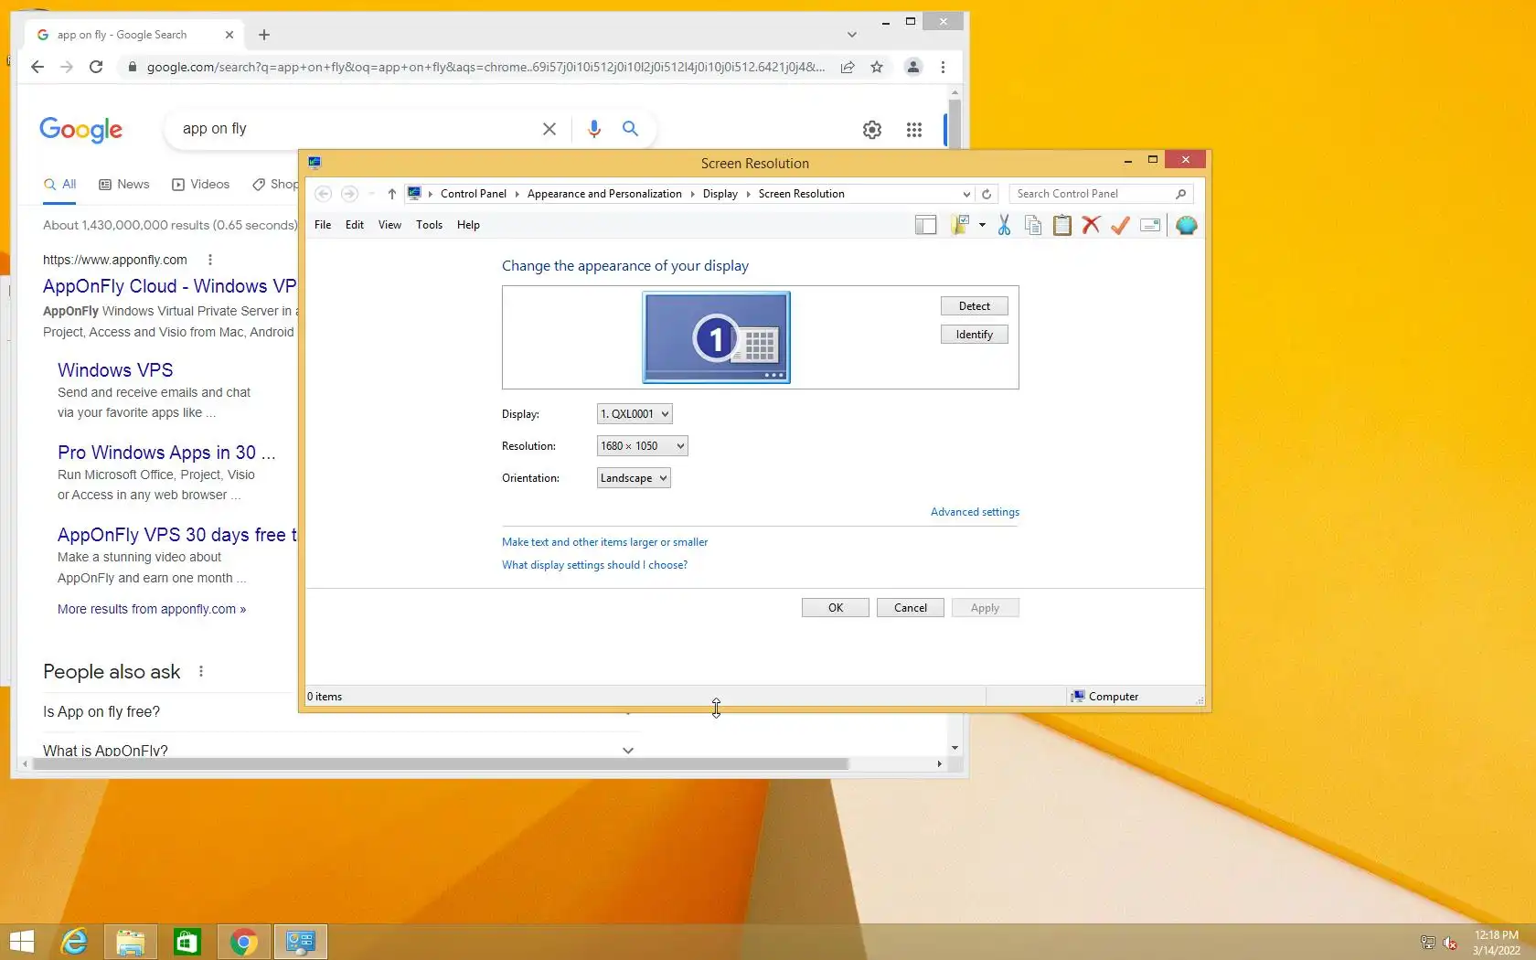
Task: Click More results from apponfly.com
Action: pyautogui.click(x=152, y=609)
